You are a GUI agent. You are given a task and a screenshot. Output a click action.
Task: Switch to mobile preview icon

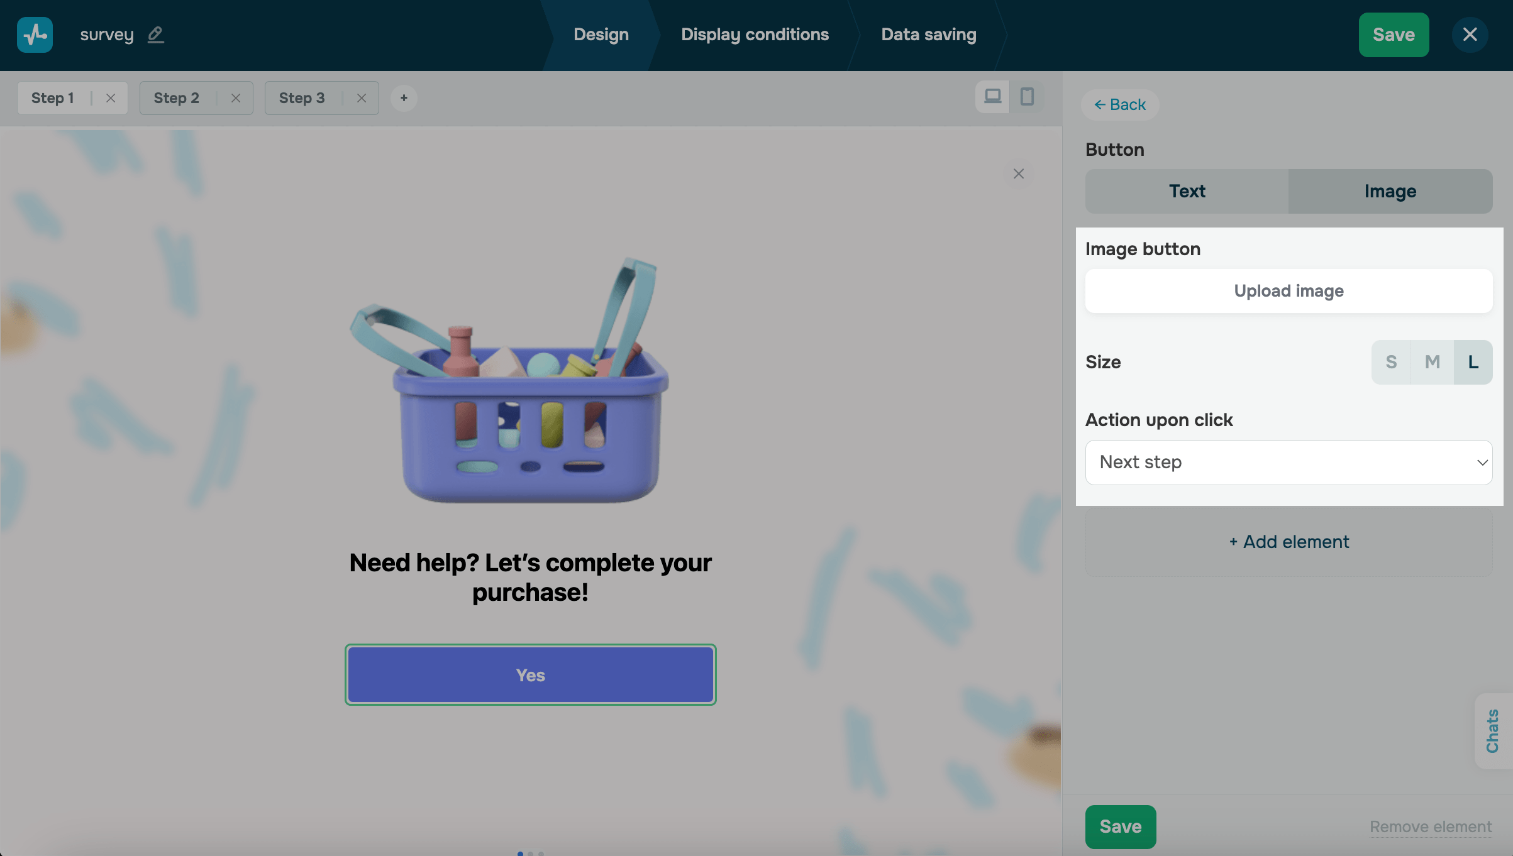1027,97
